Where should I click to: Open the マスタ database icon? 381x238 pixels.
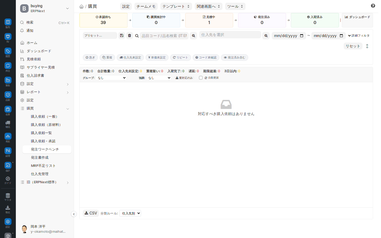pyautogui.click(x=8, y=196)
